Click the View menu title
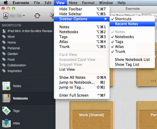Viewport: 157px width, 129px height. pos(60,3)
